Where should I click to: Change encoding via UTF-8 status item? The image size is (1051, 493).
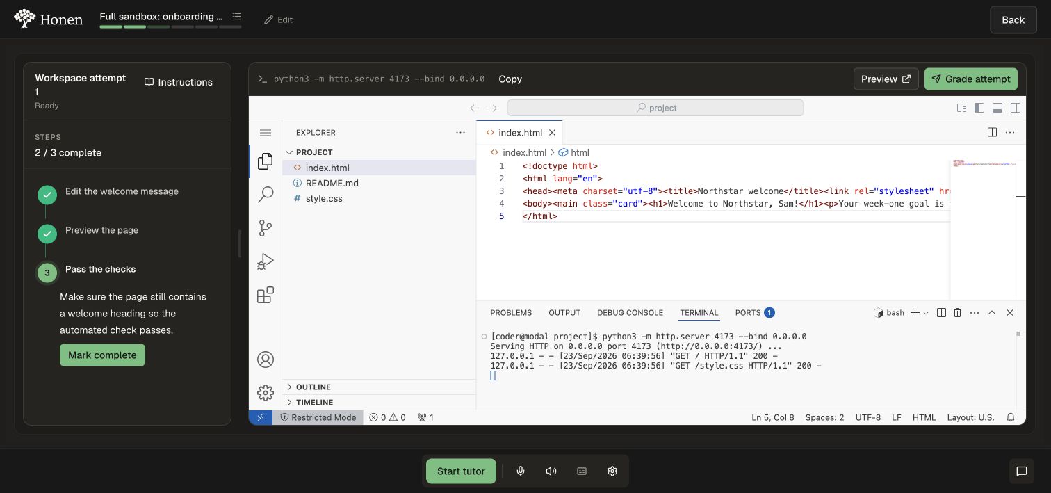(x=867, y=417)
